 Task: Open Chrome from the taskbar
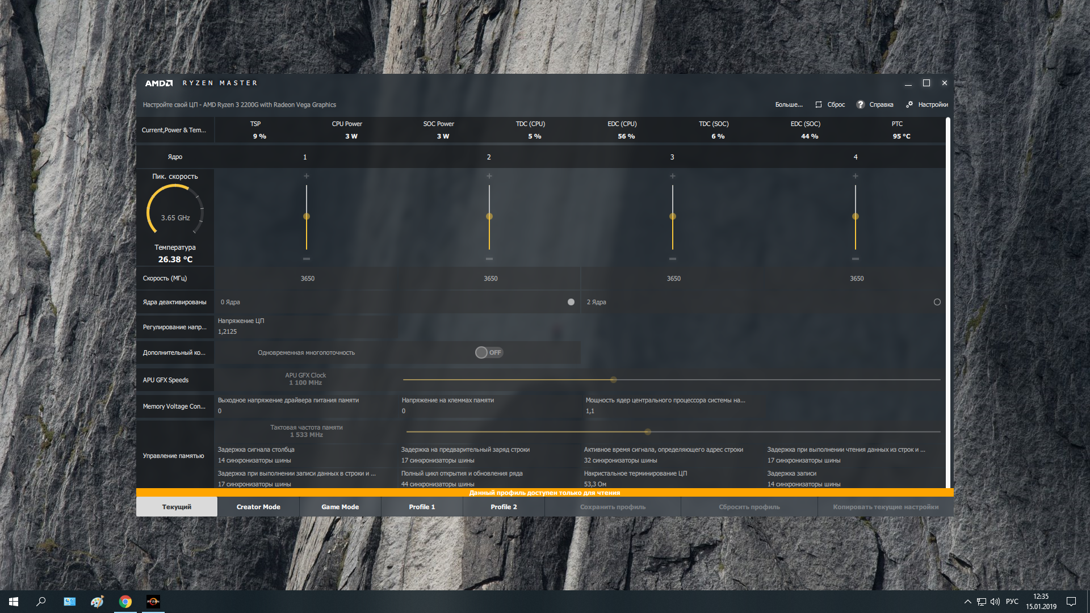pyautogui.click(x=125, y=601)
